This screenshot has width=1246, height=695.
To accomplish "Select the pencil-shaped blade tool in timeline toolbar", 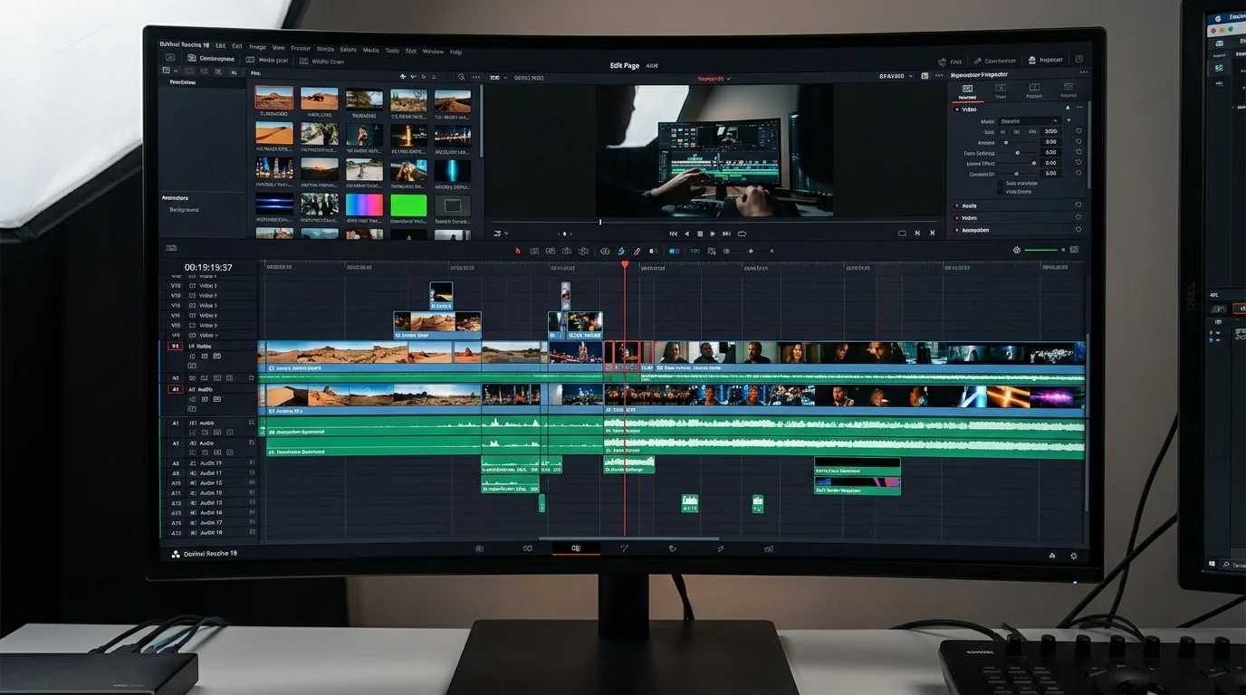I will point(637,251).
